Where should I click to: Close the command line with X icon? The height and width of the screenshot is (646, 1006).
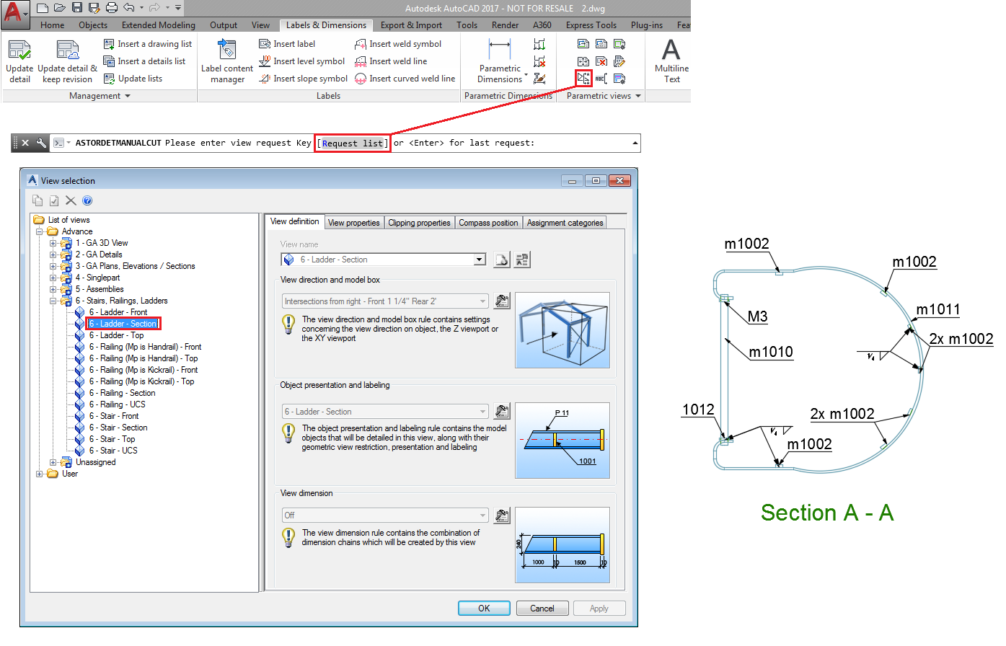click(x=25, y=143)
